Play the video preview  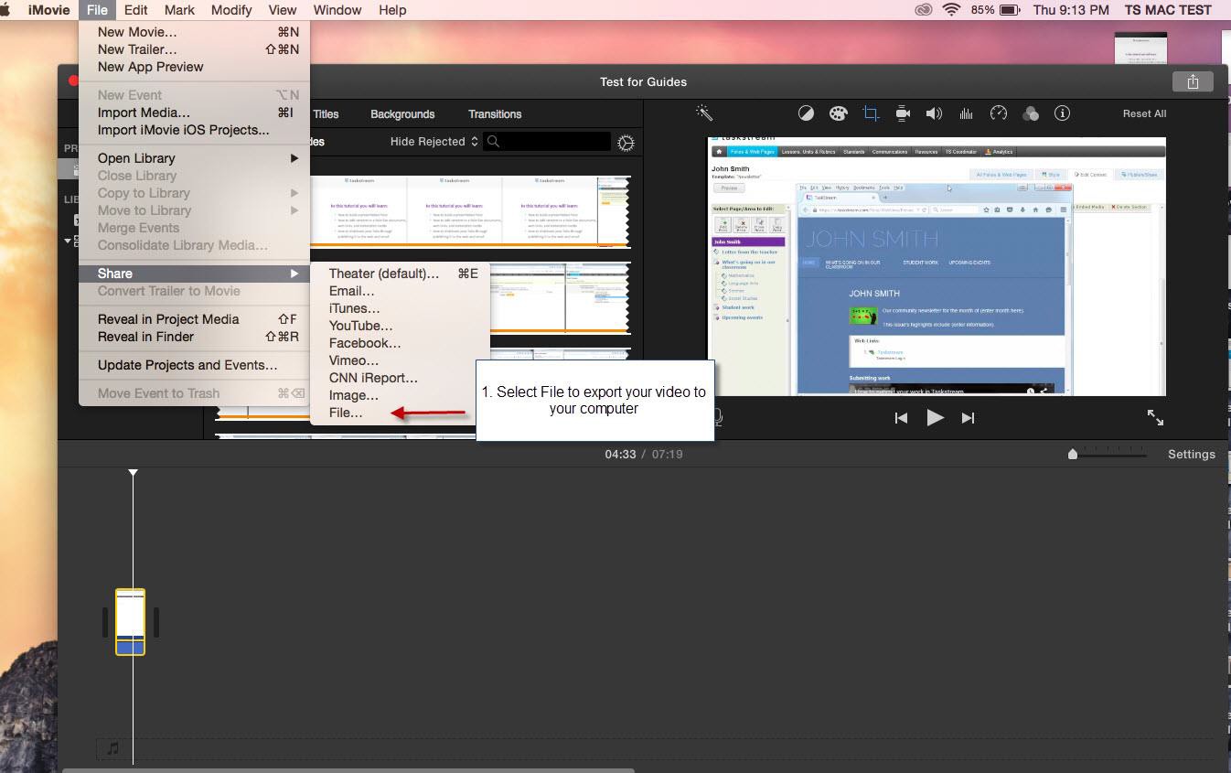coord(935,418)
